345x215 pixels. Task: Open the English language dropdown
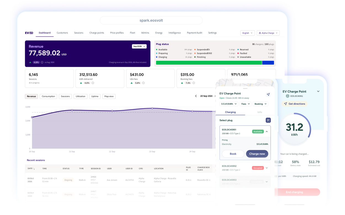[x=247, y=33]
